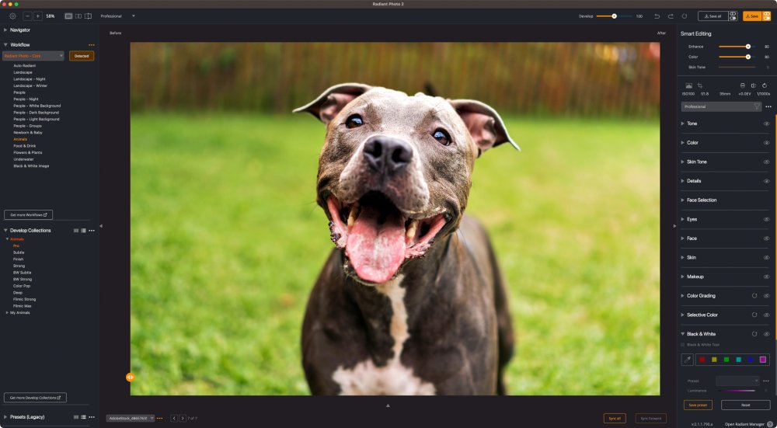Open the Professional mode dropdown in top toolbar
The image size is (777, 428).
[118, 16]
